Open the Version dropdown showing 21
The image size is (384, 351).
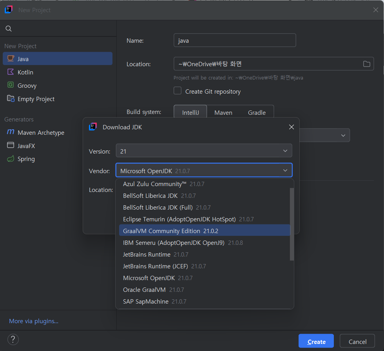204,151
